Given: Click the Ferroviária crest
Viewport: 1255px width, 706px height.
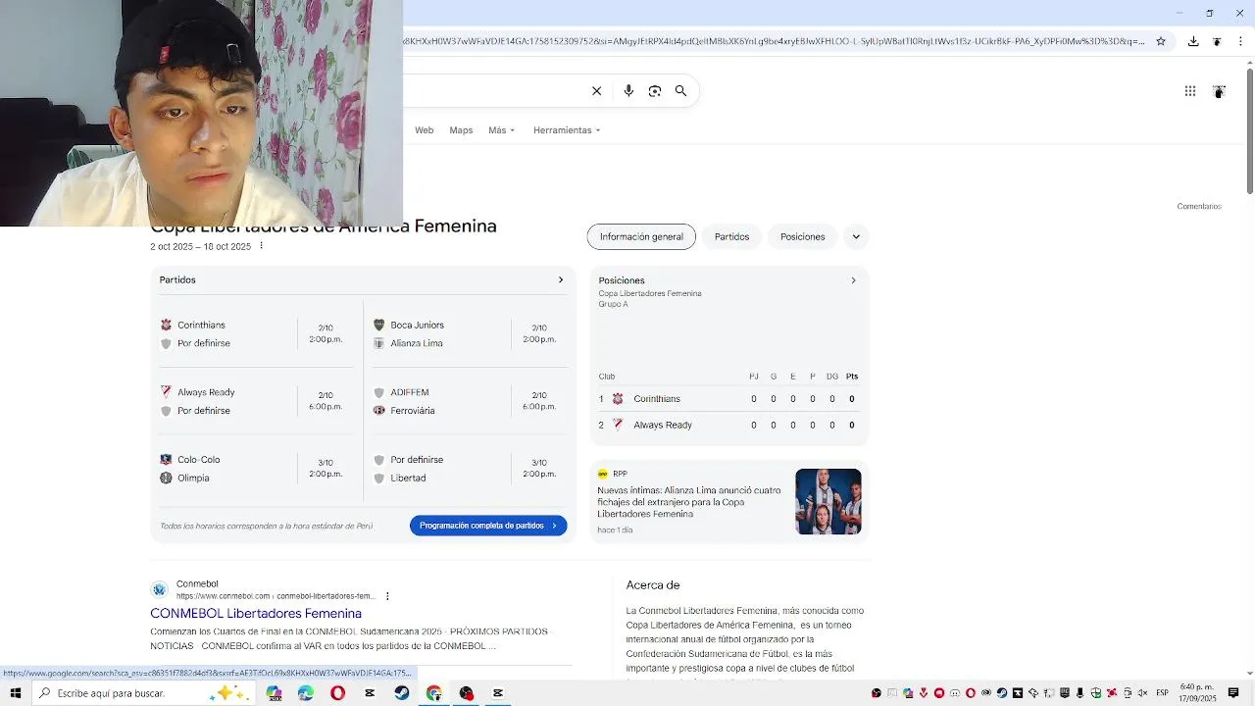Looking at the screenshot, I should click(378, 410).
